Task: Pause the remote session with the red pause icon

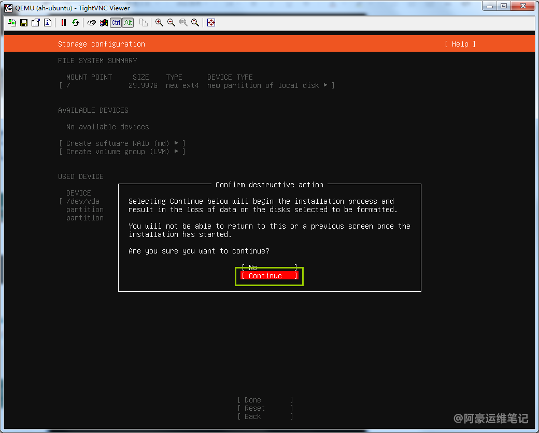Action: tap(64, 23)
